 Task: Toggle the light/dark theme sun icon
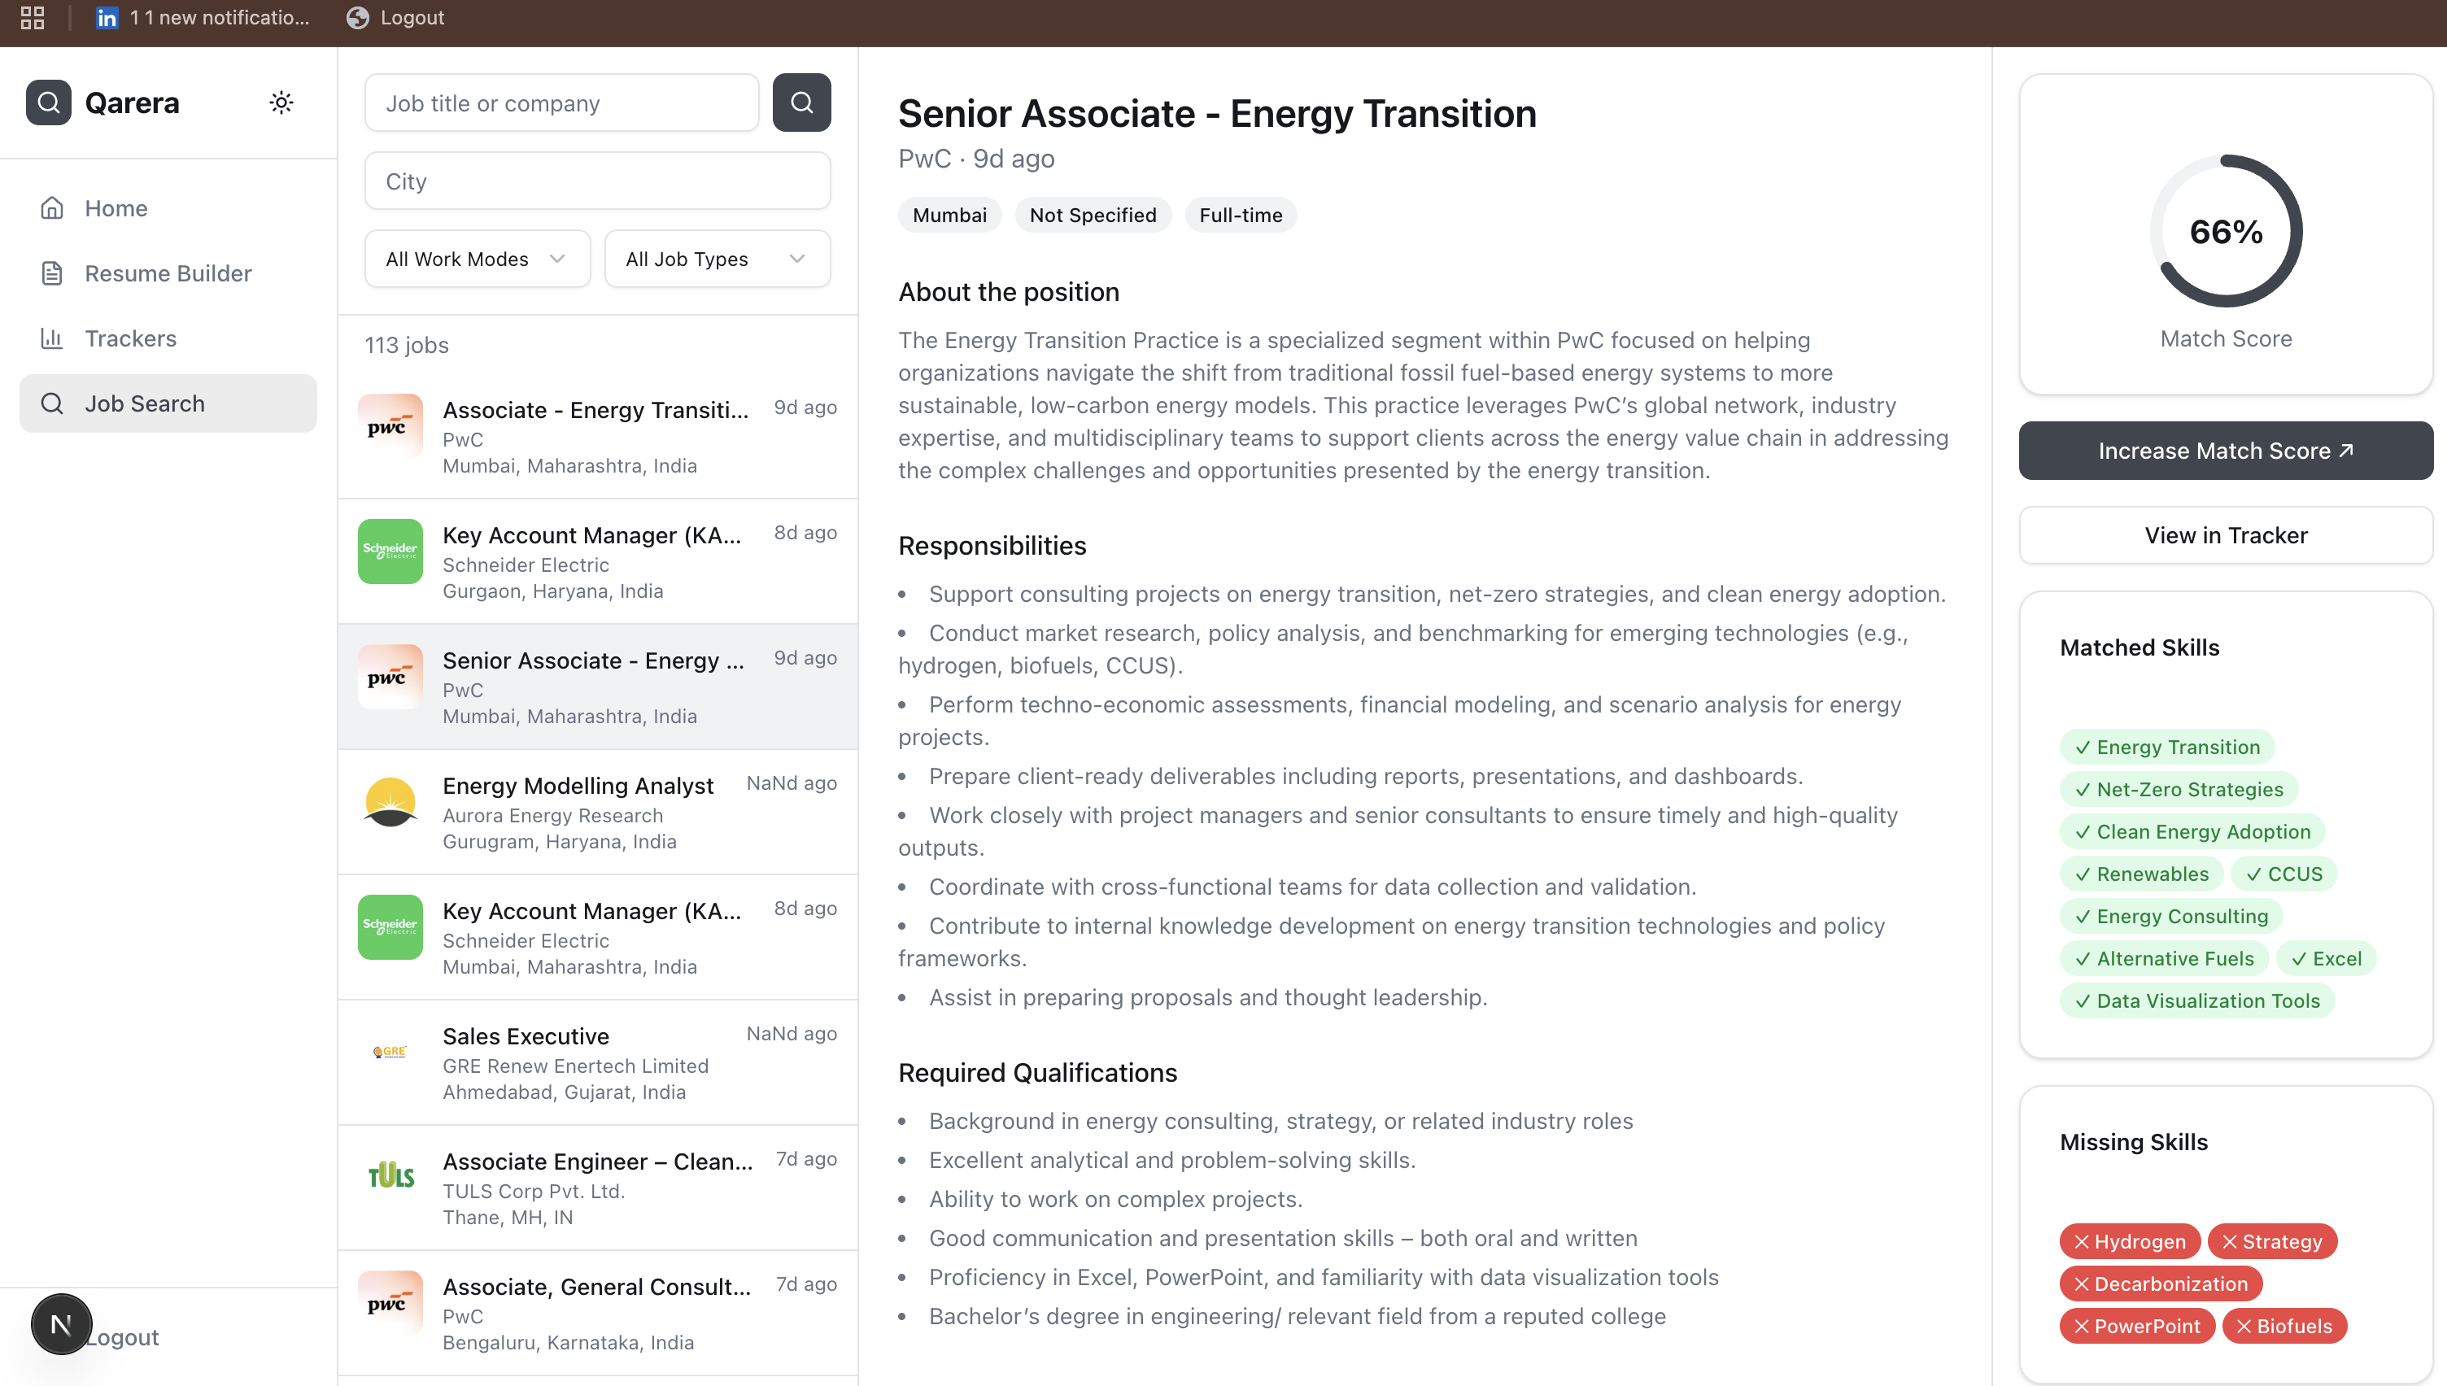(281, 102)
